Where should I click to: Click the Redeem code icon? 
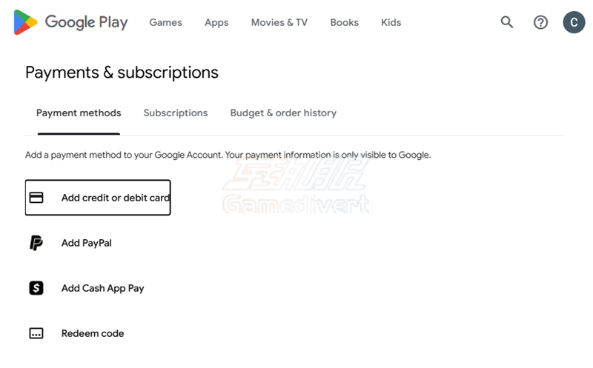point(36,333)
